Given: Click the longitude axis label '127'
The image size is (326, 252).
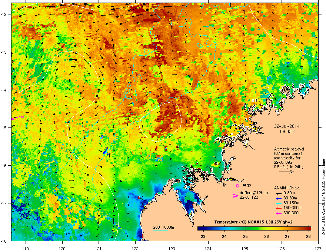Looking at the screenshot, I should click(318, 248).
